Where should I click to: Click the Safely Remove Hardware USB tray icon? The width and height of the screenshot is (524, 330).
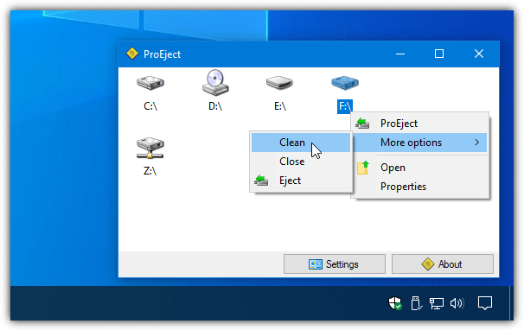(416, 303)
